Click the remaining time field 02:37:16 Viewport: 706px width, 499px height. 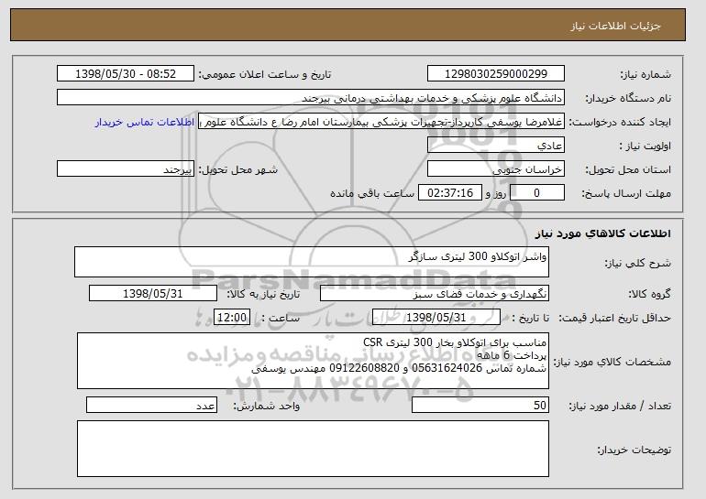point(450,193)
